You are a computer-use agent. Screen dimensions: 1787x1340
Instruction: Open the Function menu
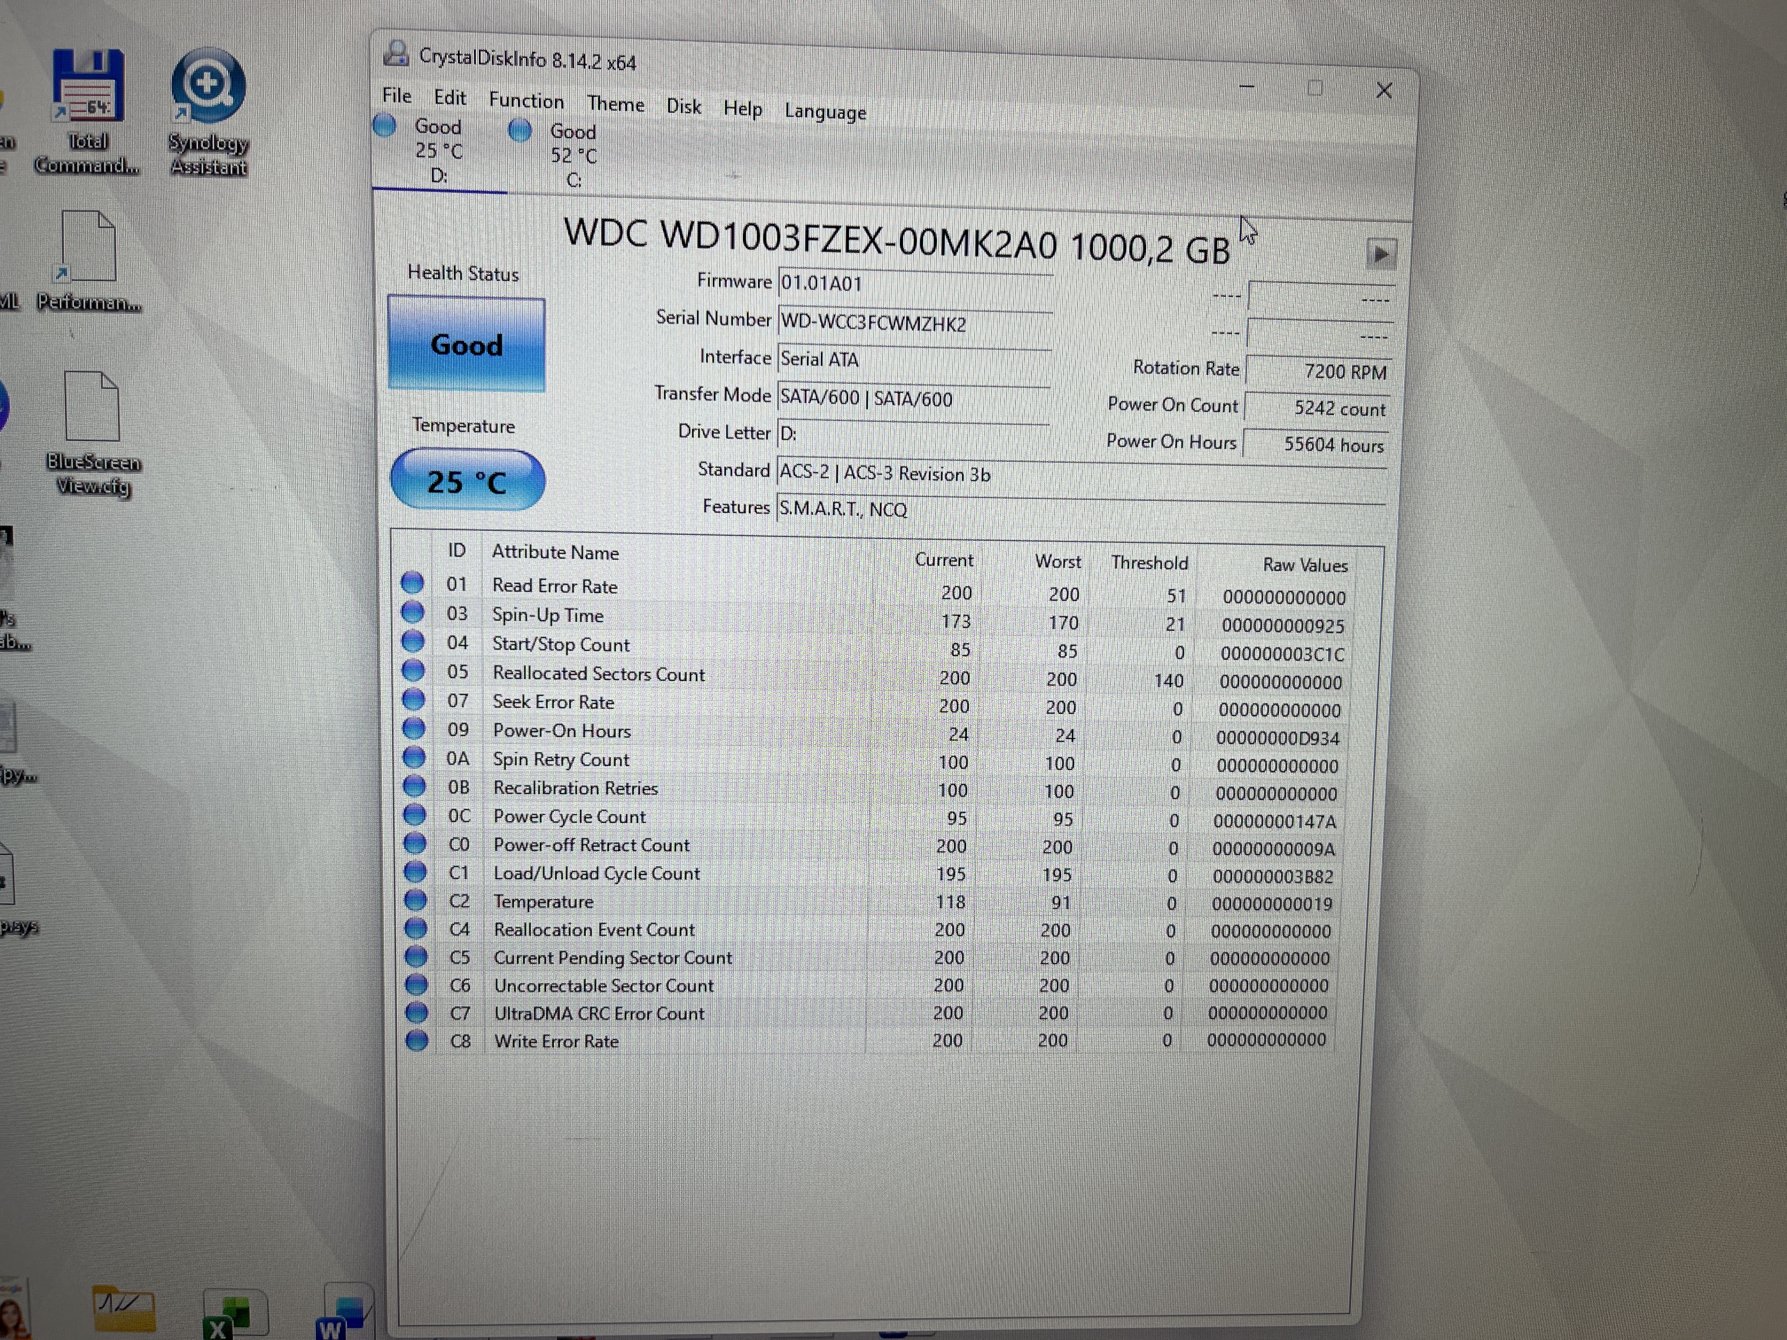point(526,101)
